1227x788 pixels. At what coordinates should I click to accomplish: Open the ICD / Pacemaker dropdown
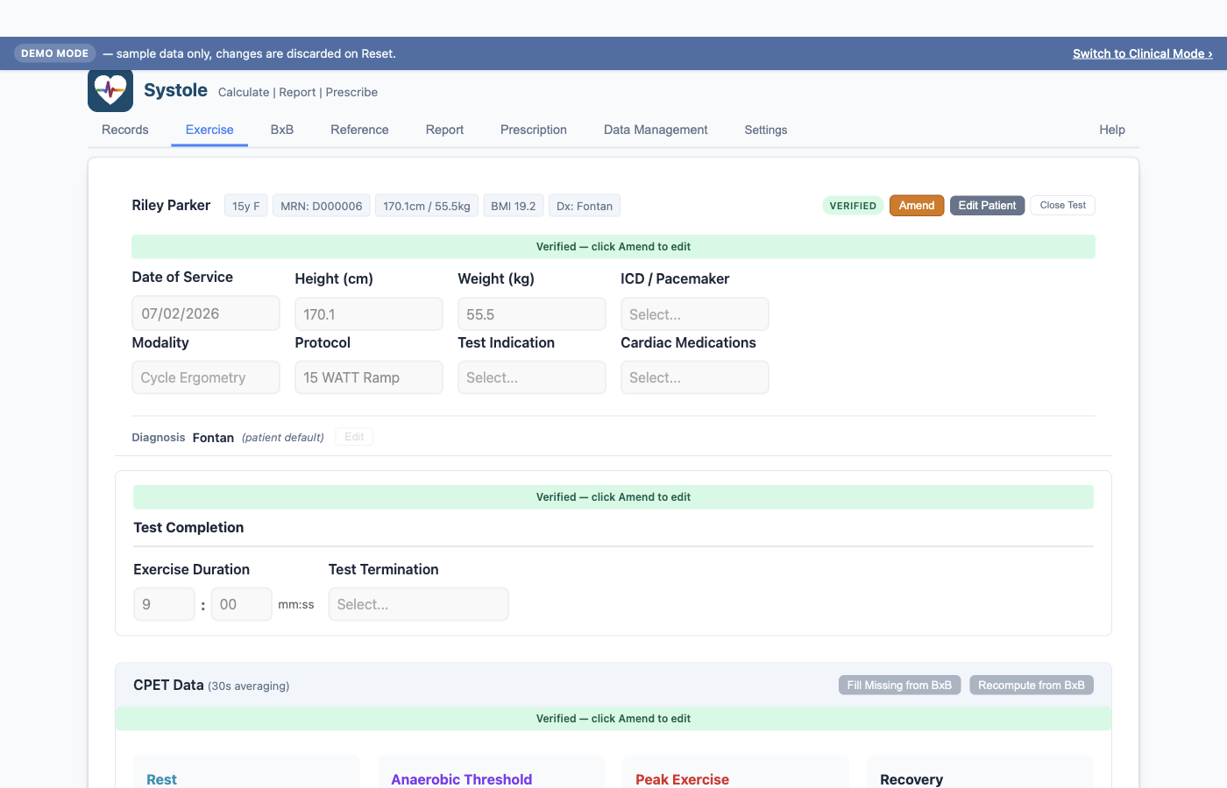695,314
